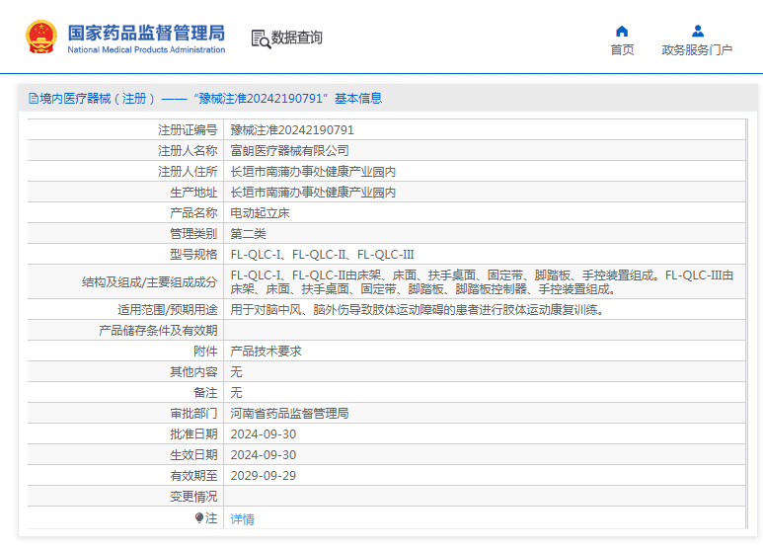
Task: Click the 变更情况 label
Action: point(193,497)
